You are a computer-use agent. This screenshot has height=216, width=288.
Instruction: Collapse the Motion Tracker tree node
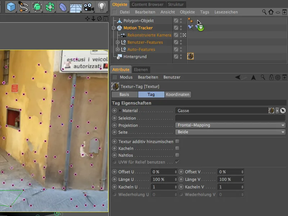click(x=114, y=28)
